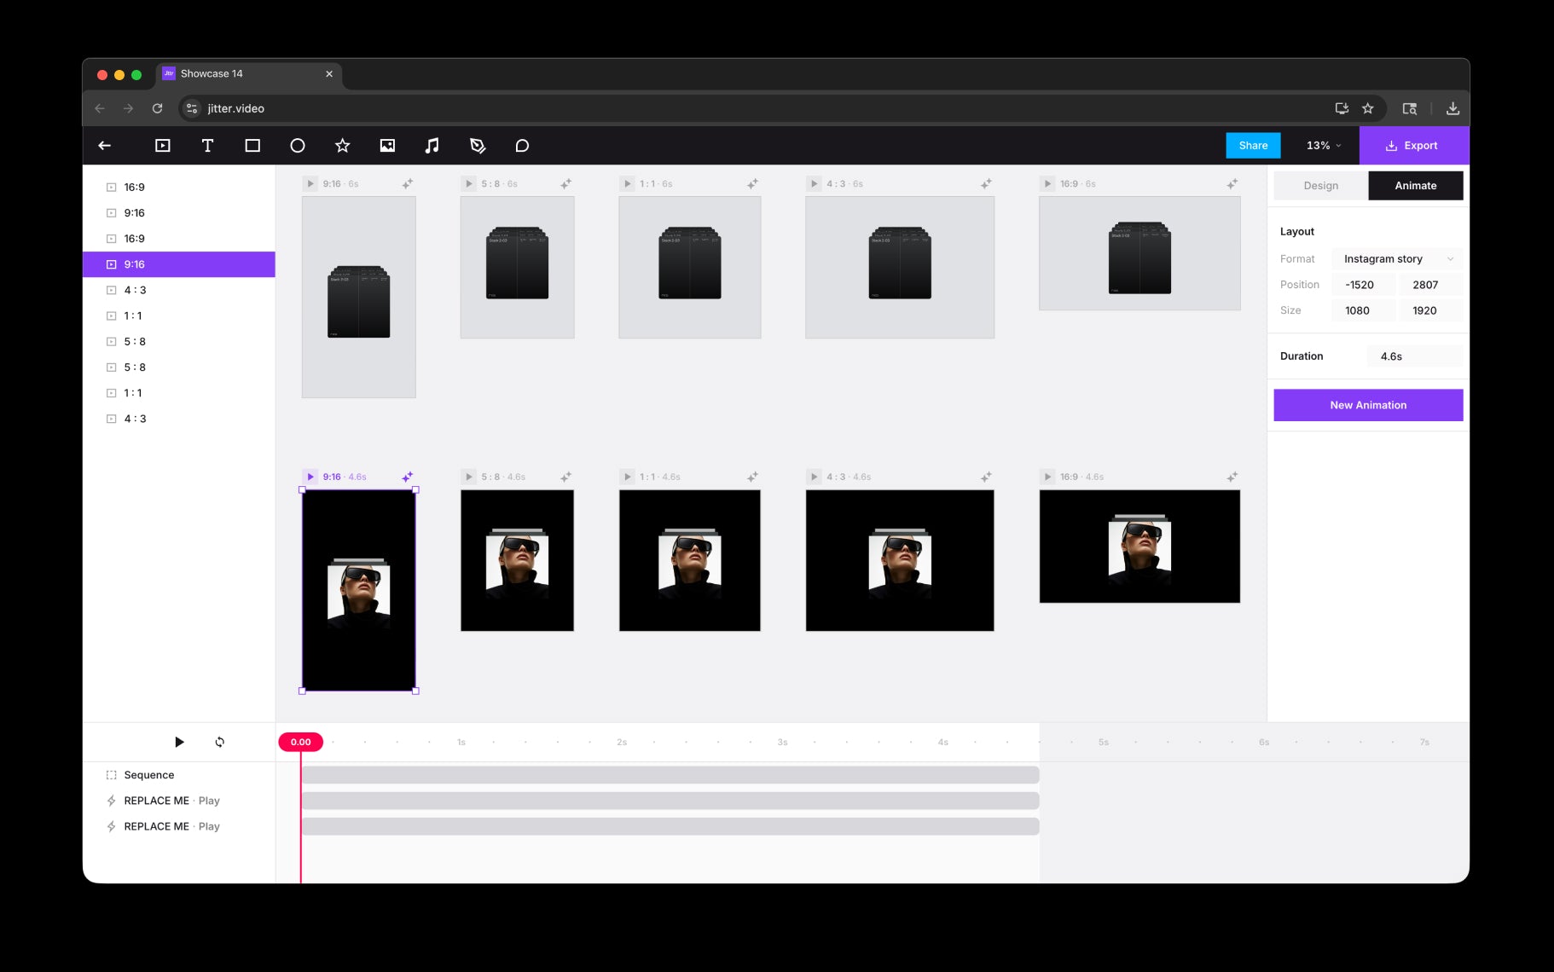Select the Text tool in toolbar
This screenshot has height=972, width=1554.
pyautogui.click(x=207, y=146)
